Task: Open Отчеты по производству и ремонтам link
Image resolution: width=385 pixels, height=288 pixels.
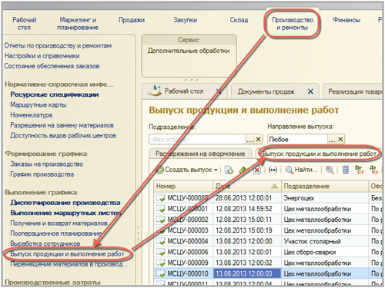Action: coord(58,46)
